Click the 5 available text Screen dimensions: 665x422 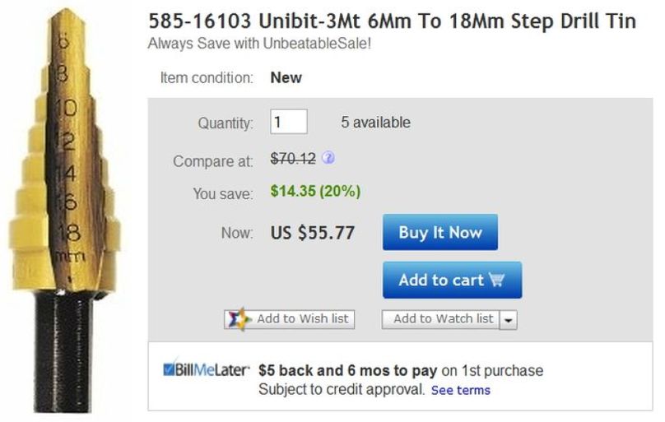coord(375,123)
